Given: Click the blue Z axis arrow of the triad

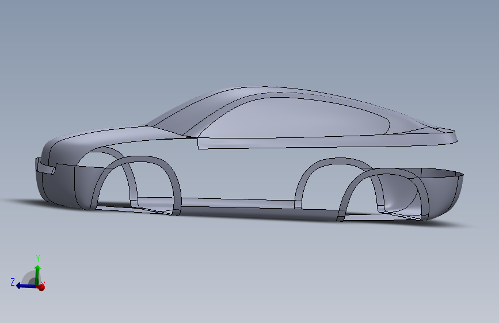Looking at the screenshot, I should click(x=25, y=286).
